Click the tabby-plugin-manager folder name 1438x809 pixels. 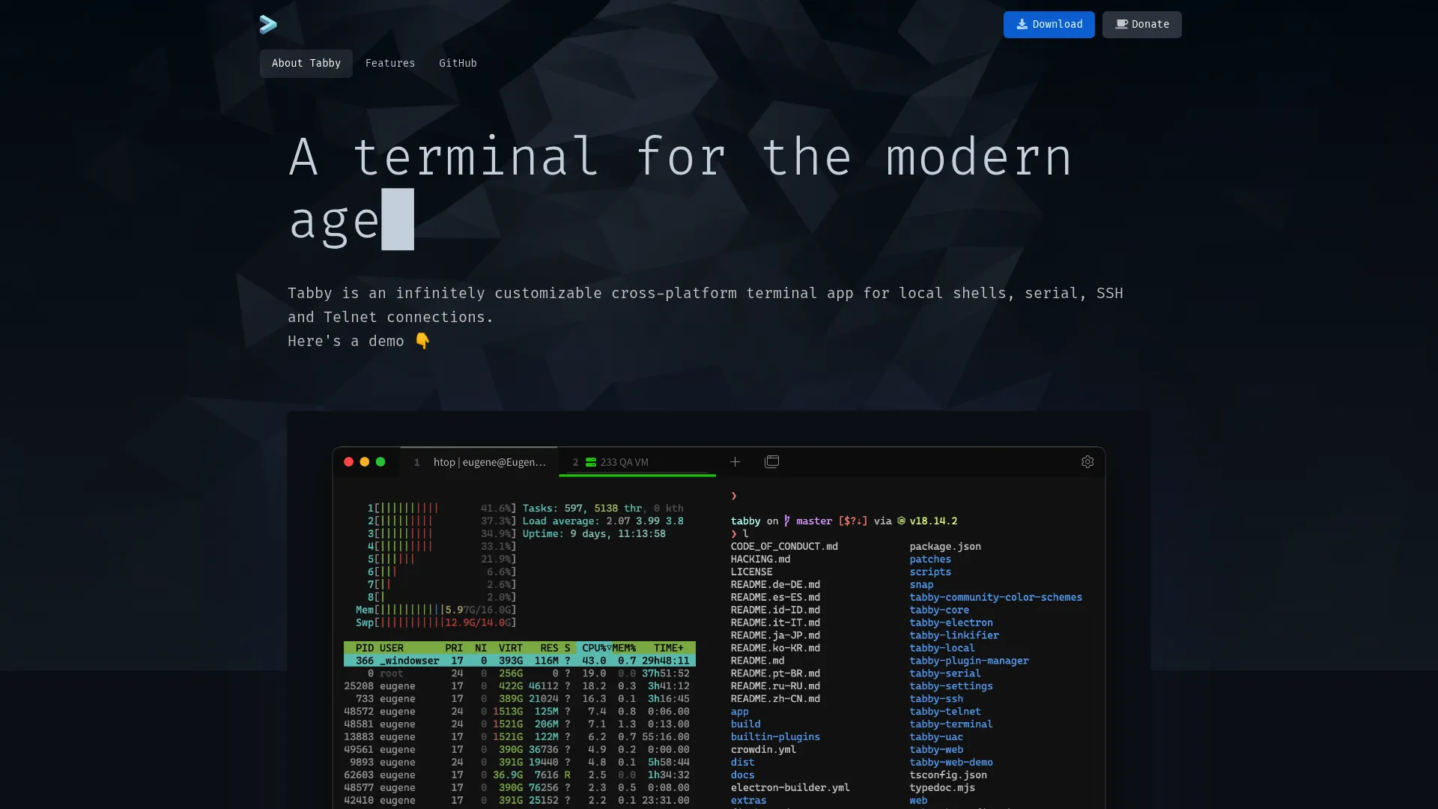[969, 661]
